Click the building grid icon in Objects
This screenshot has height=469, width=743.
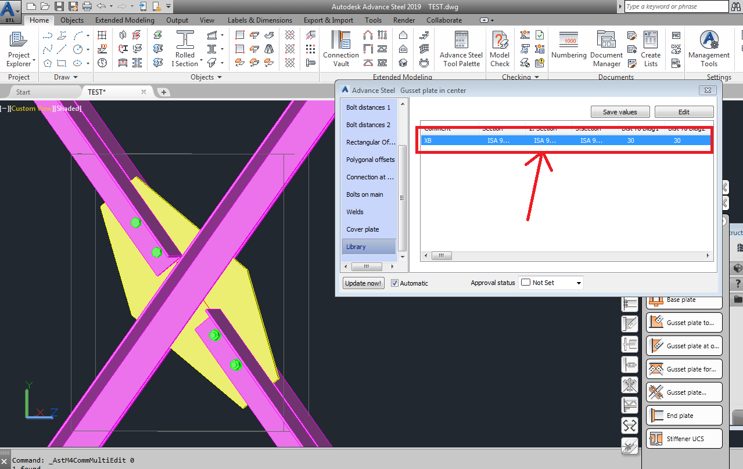coord(102,35)
